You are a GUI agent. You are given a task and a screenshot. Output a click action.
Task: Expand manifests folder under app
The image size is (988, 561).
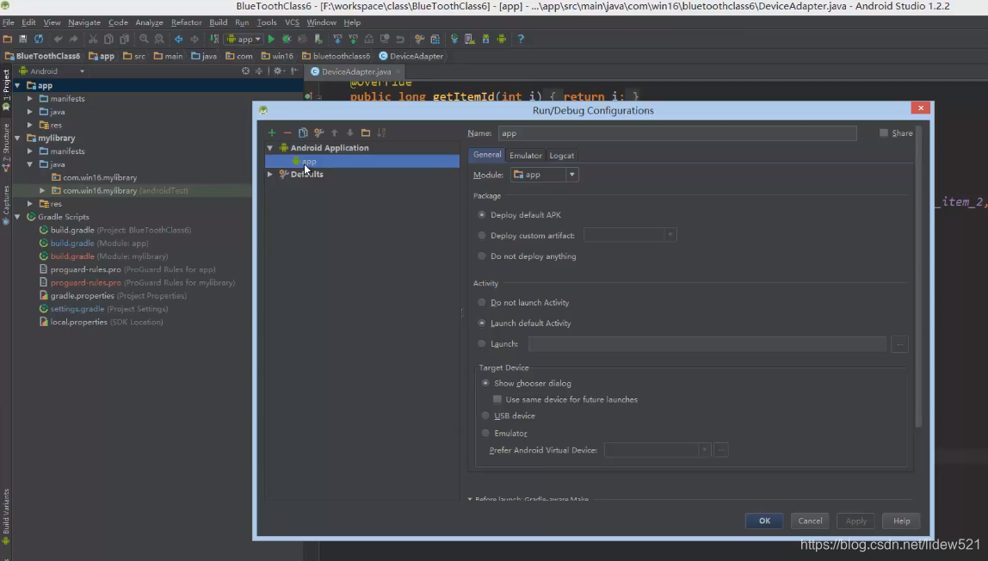(29, 99)
